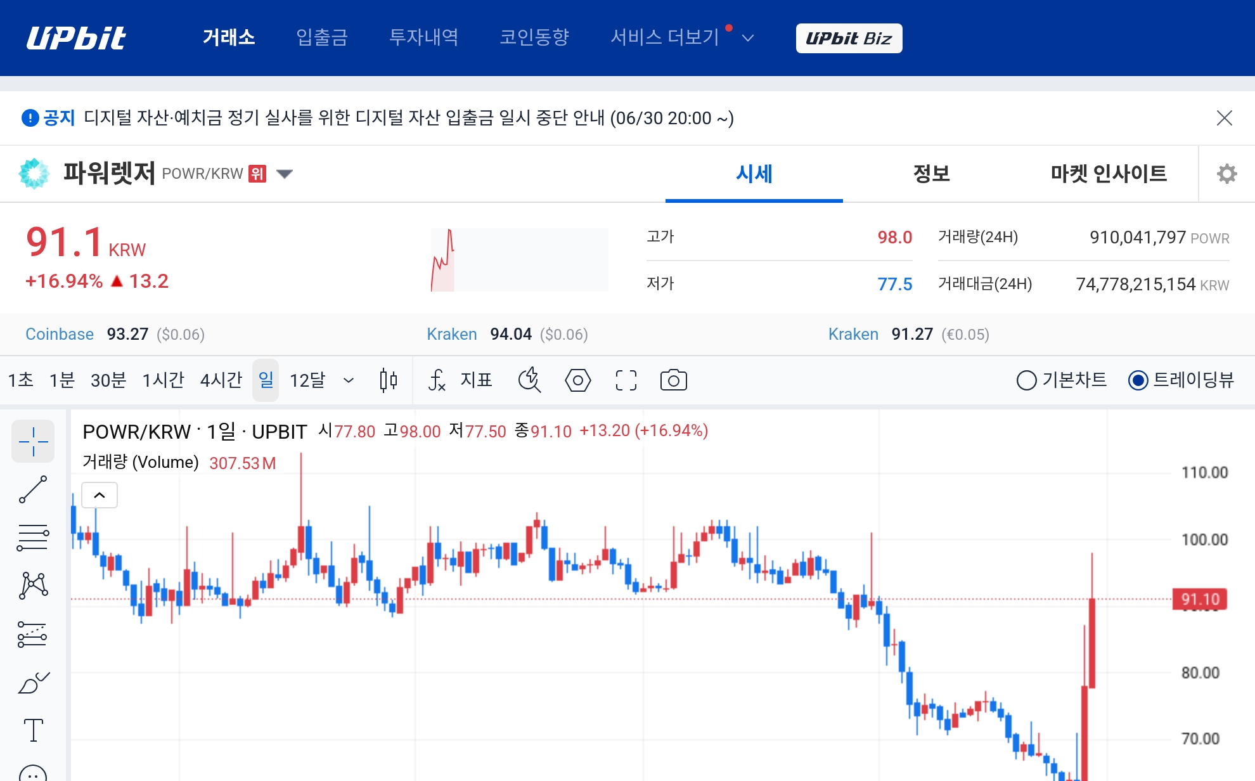
Task: Switch to the 시세 tab
Action: (x=754, y=174)
